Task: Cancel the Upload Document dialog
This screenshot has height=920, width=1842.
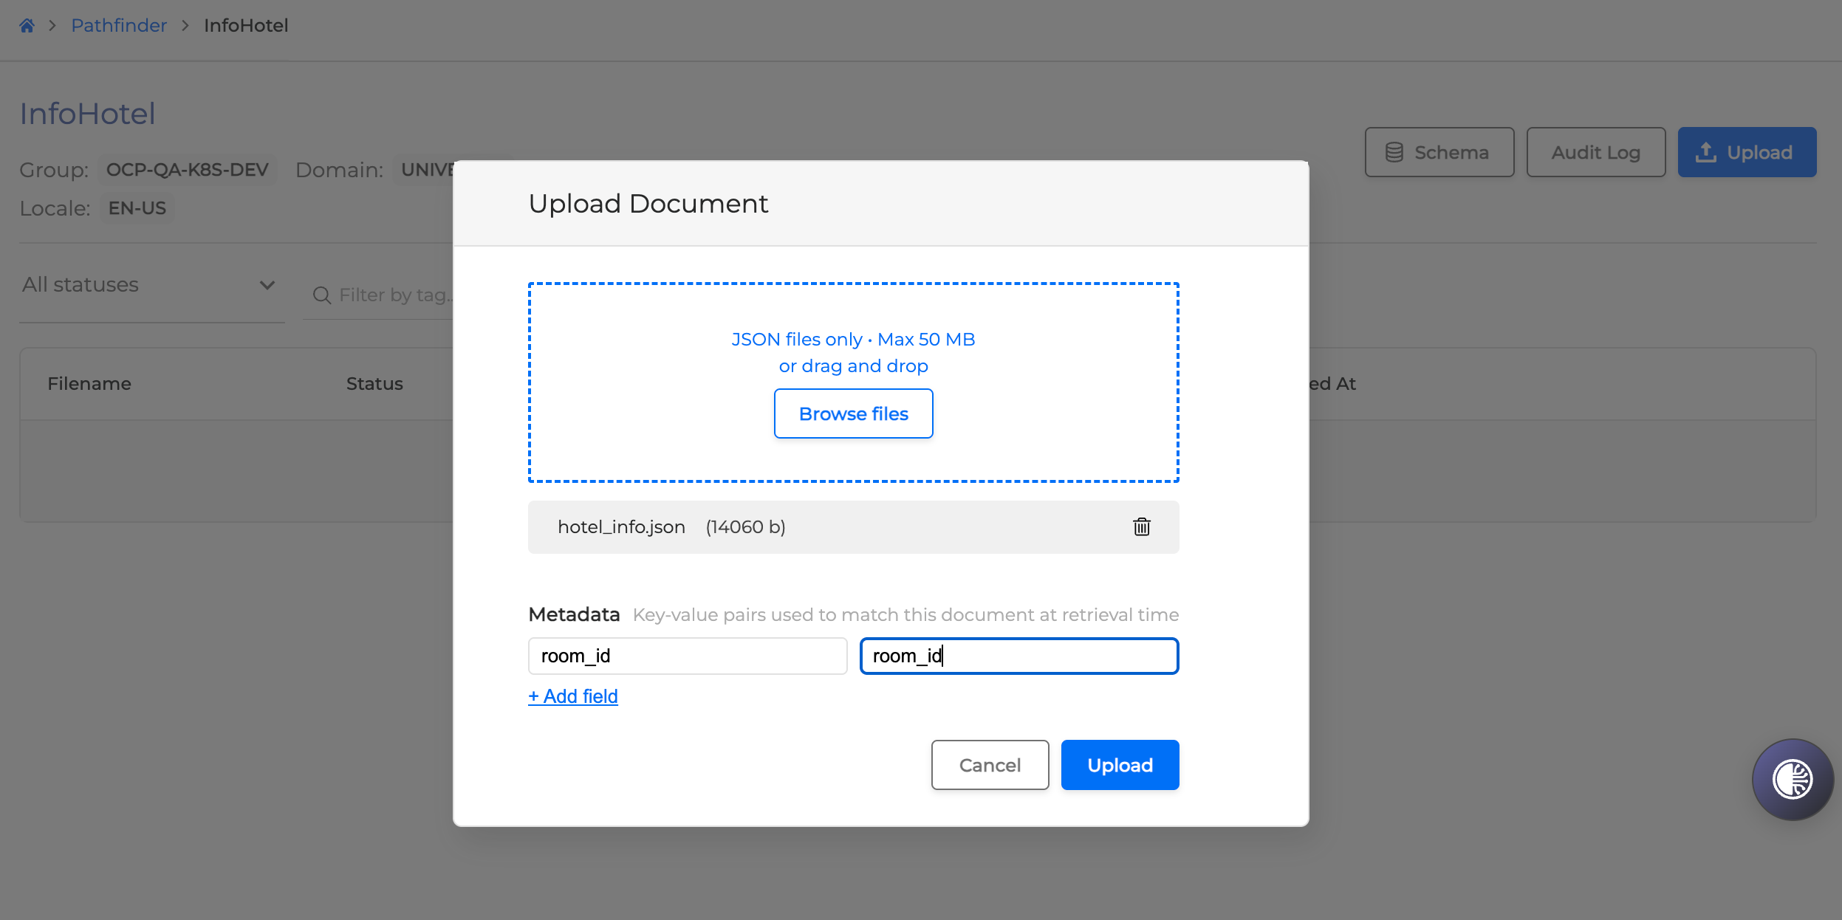Action: click(990, 765)
